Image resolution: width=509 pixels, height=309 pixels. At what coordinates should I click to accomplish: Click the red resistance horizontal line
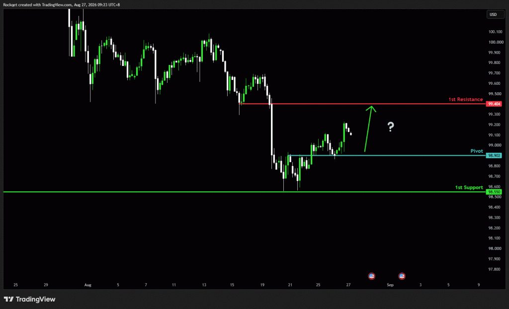tap(362, 104)
